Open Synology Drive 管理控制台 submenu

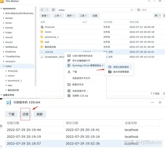pos(85,65)
